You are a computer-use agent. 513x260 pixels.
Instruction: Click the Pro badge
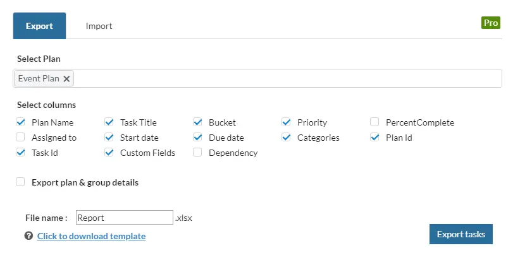491,23
